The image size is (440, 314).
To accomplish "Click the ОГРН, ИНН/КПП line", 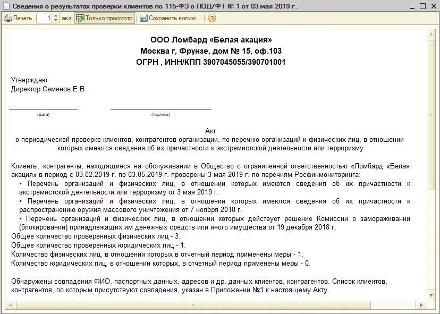I will [211, 62].
